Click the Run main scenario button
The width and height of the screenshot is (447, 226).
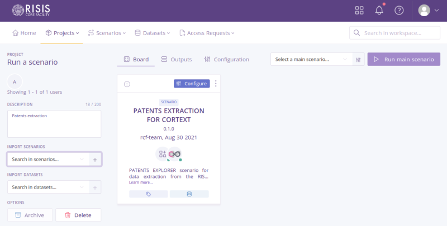tap(403, 59)
